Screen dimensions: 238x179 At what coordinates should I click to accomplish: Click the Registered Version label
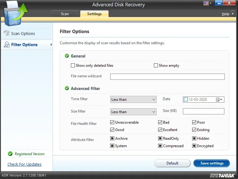tap(30, 154)
